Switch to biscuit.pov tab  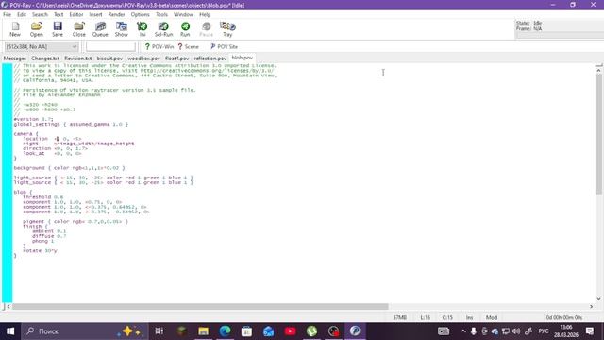coord(109,59)
